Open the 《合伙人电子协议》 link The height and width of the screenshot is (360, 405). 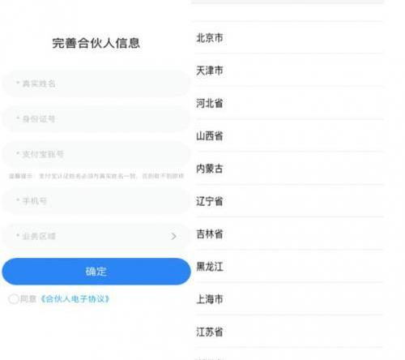point(75,299)
